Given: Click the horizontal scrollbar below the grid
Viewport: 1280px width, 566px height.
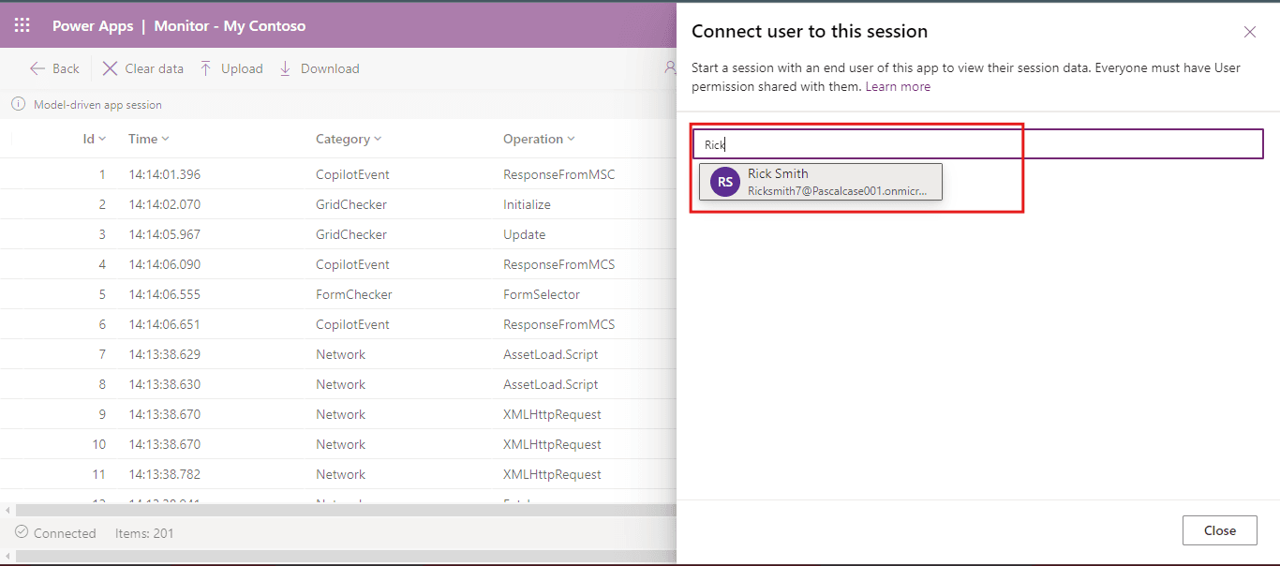Looking at the screenshot, I should 337,510.
